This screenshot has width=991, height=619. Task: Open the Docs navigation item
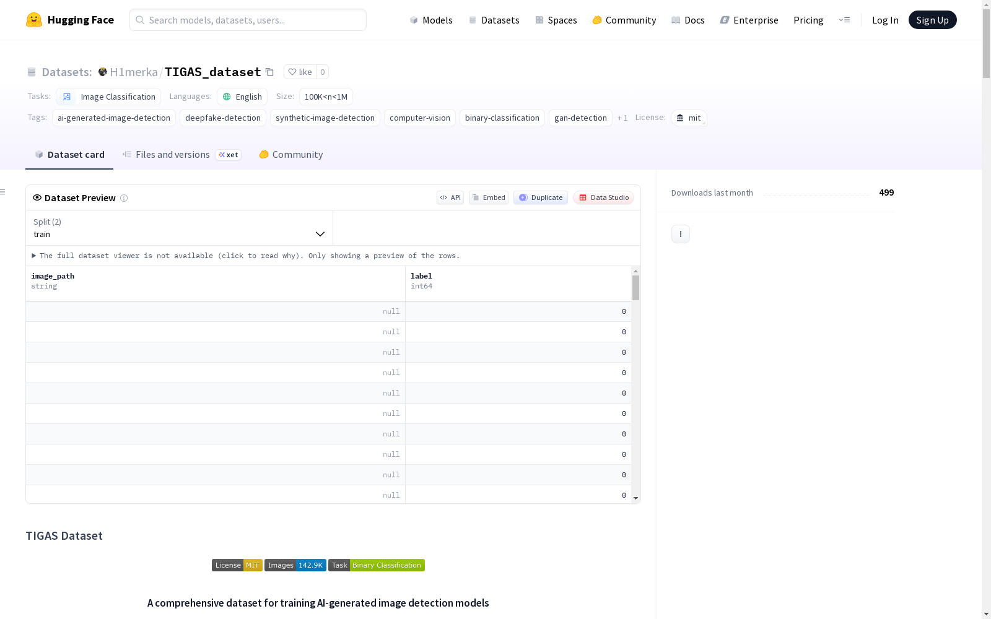tap(688, 20)
